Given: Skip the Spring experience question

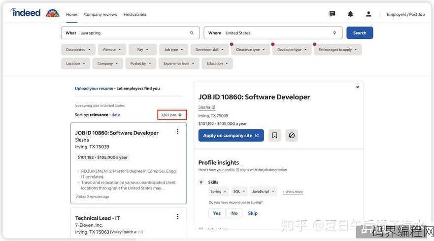Looking at the screenshot, I should [252, 213].
